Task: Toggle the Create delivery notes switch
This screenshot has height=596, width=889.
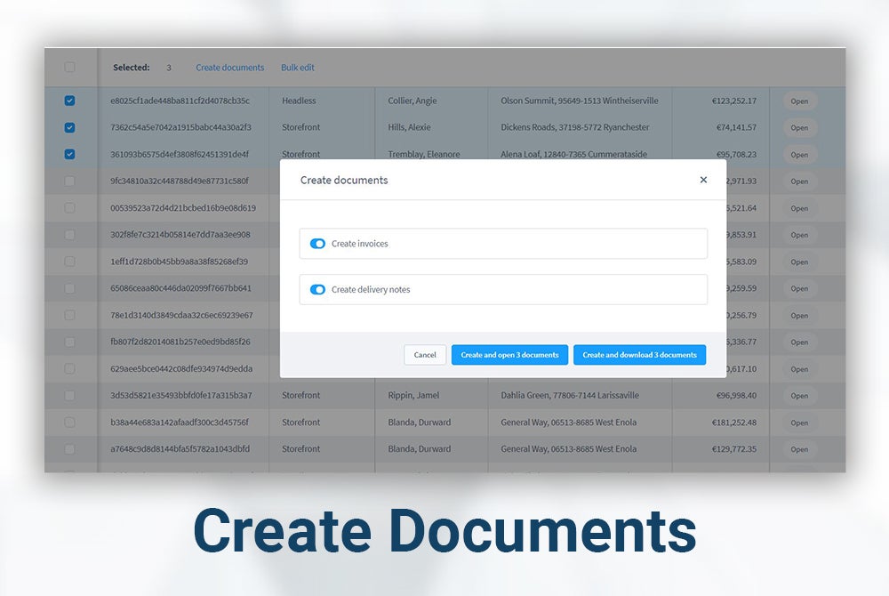Action: pos(317,289)
